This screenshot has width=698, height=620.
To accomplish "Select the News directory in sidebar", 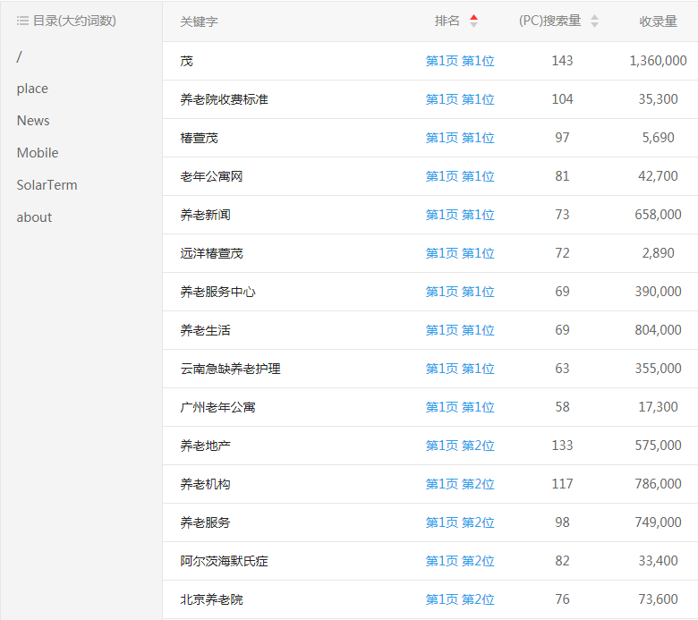I will click(x=33, y=121).
